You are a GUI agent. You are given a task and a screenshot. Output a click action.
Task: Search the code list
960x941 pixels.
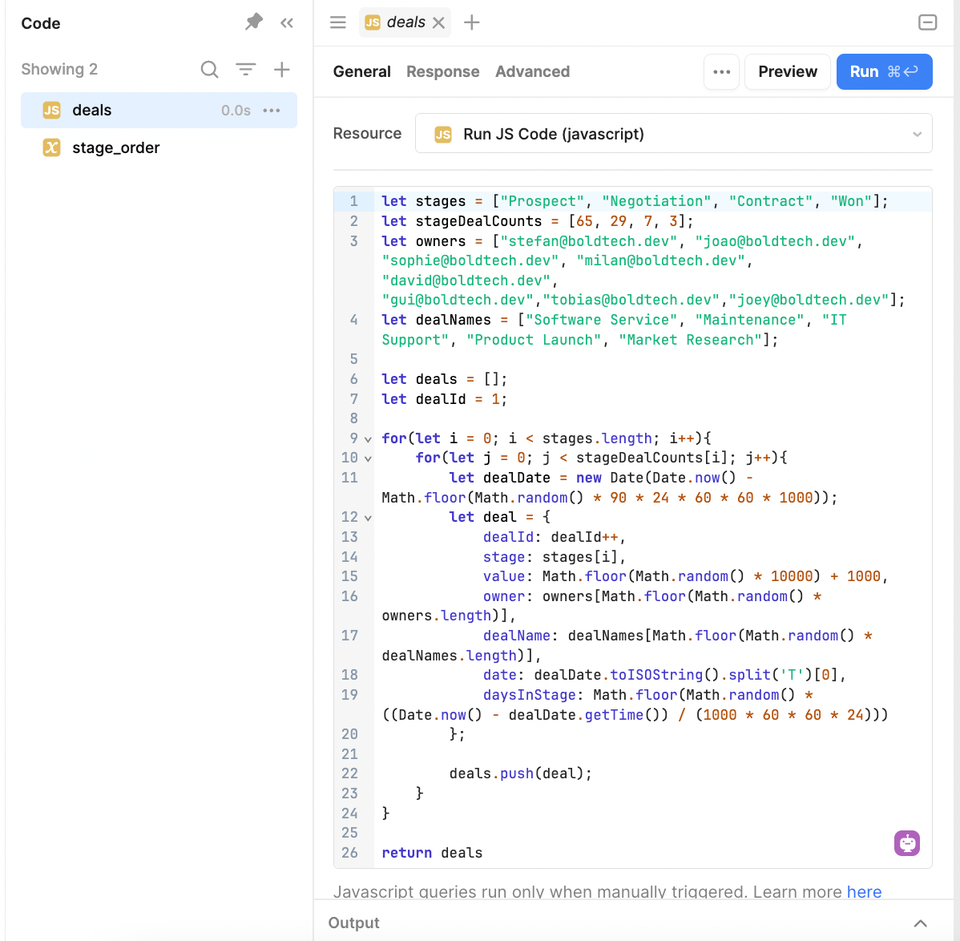point(209,69)
